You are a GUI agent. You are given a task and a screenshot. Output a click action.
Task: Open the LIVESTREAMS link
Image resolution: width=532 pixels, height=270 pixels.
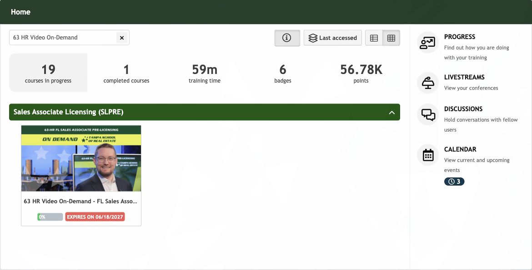465,77
